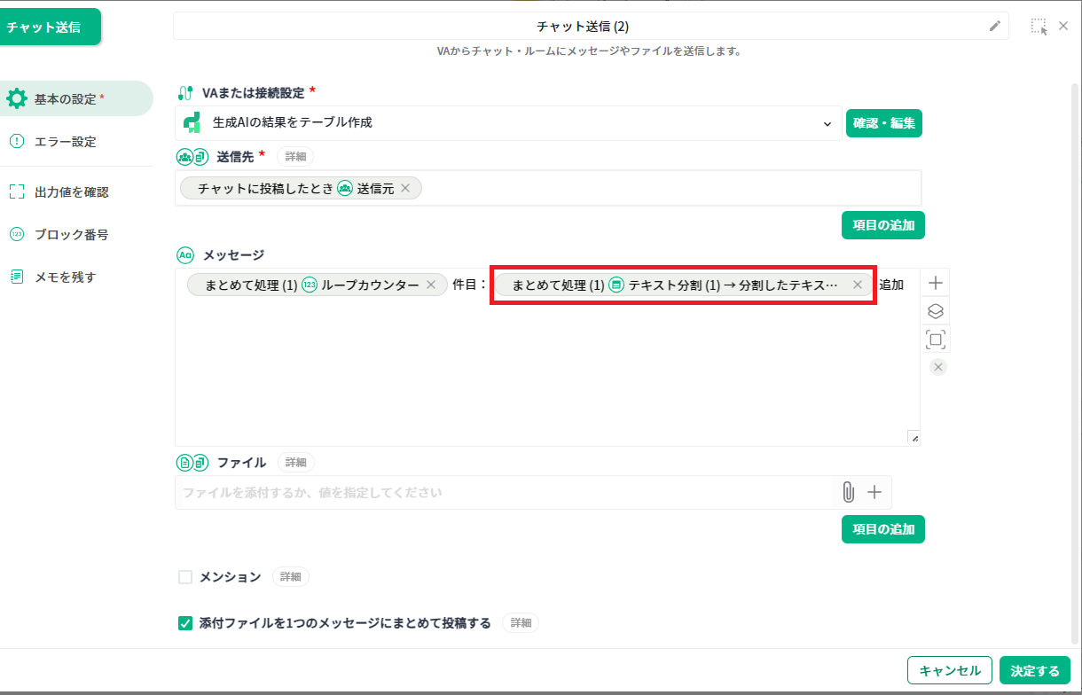Image resolution: width=1082 pixels, height=695 pixels.
Task: Enable the メンション checkbox
Action: click(185, 577)
